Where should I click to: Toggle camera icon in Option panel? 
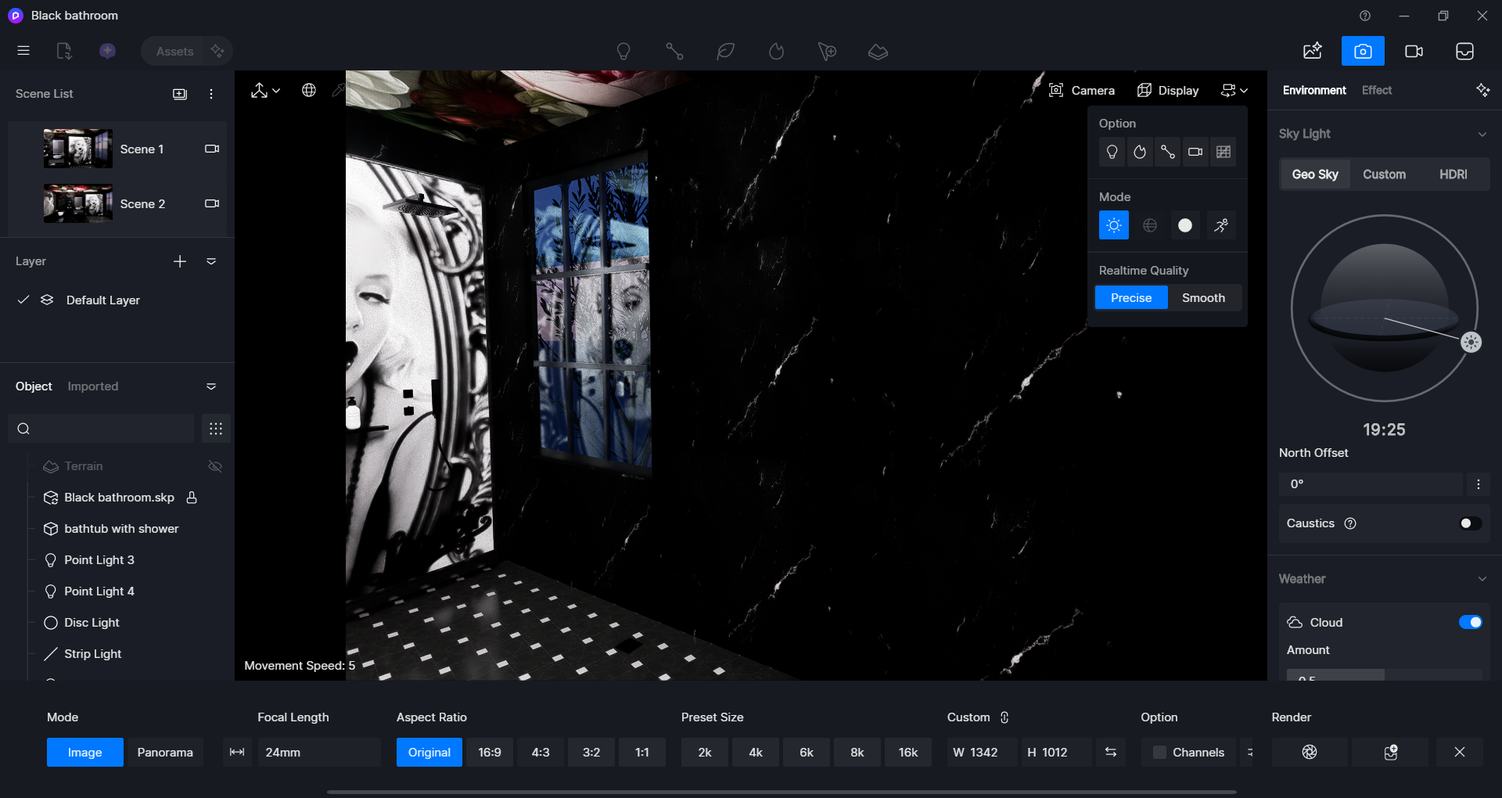click(1195, 152)
